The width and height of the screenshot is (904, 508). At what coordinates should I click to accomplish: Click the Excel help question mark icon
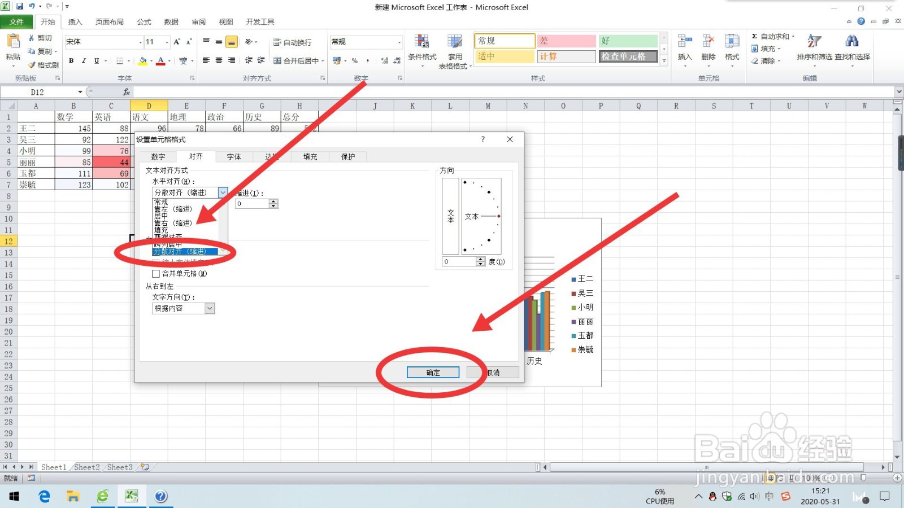[x=861, y=21]
